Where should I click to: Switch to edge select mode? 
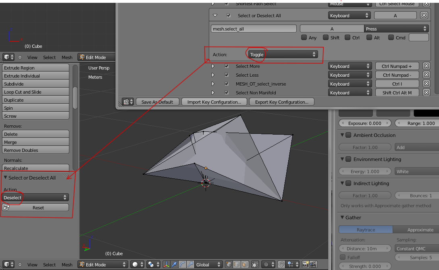pyautogui.click(x=237, y=264)
